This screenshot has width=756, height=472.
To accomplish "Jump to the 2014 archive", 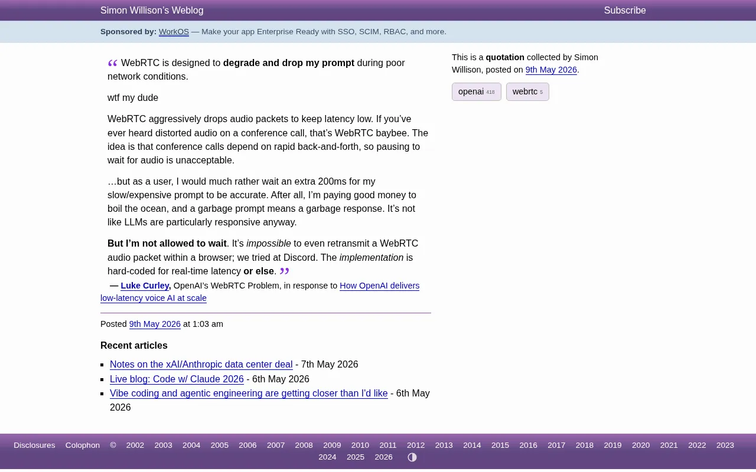I will (472, 445).
